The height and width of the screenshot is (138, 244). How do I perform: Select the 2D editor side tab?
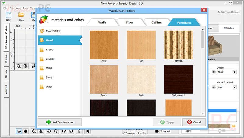pyautogui.click(x=6, y=59)
